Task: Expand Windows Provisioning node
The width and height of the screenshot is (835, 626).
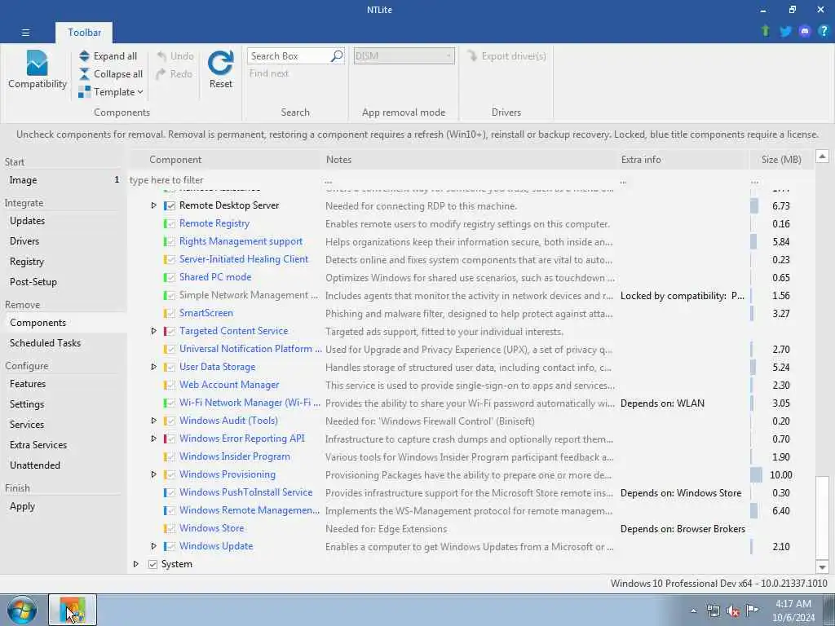Action: [x=153, y=474]
